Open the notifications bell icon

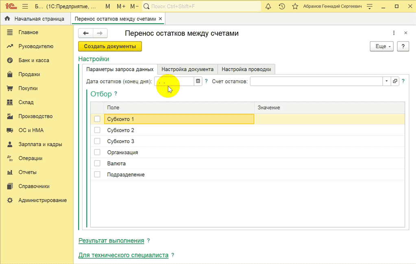(268, 7)
